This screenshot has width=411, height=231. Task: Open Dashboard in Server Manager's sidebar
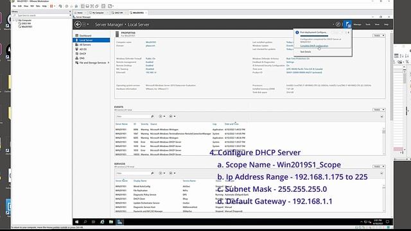click(85, 35)
